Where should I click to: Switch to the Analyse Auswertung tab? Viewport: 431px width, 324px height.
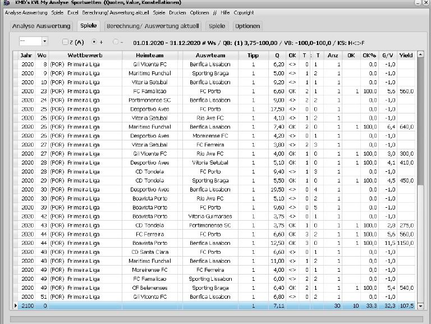(x=41, y=26)
